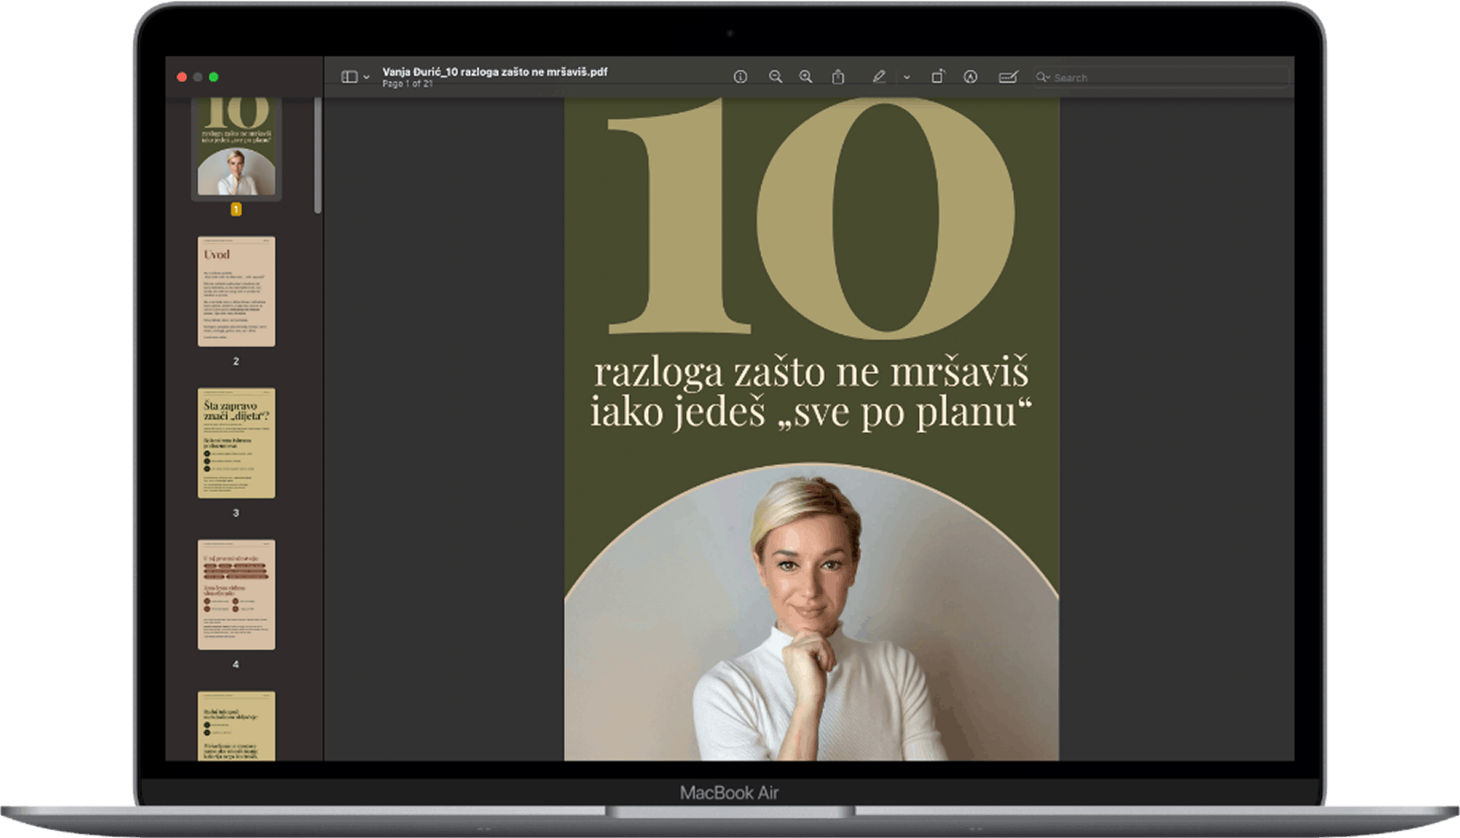Open the Share icon menu
Screen dimensions: 1460x838
838,77
